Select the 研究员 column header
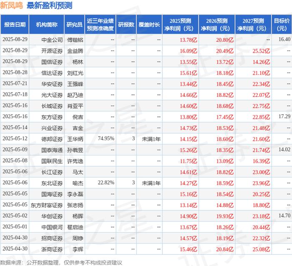This screenshot has width=292, height=266. pyautogui.click(x=75, y=25)
